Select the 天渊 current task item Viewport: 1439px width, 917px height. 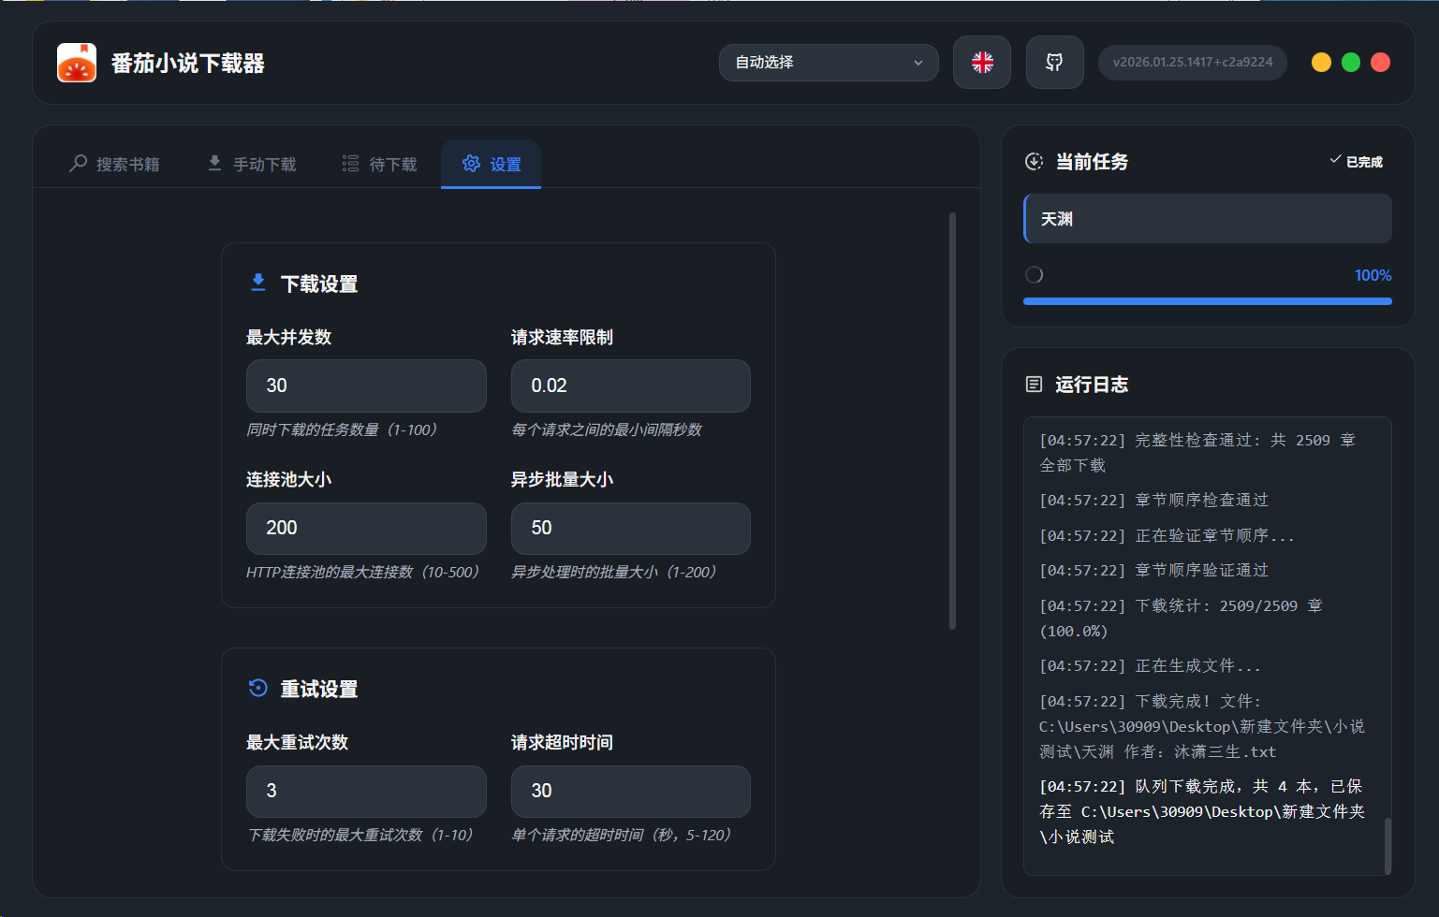click(1208, 219)
